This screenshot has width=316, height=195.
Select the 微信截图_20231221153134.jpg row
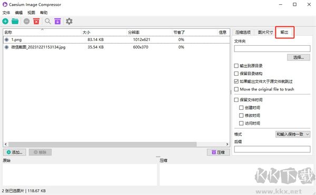click(x=116, y=47)
